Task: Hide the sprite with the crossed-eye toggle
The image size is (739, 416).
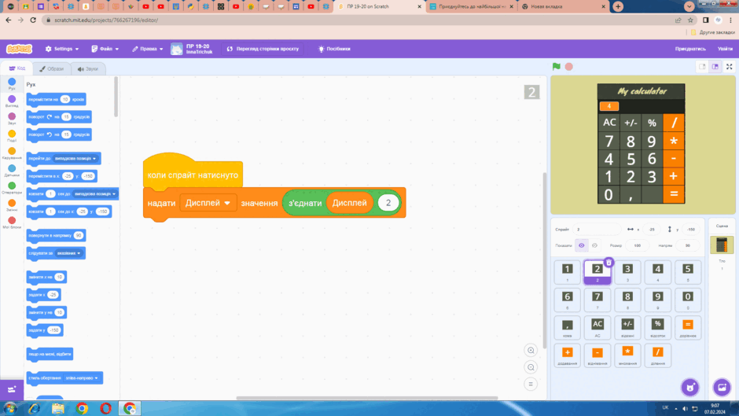Action: [595, 245]
